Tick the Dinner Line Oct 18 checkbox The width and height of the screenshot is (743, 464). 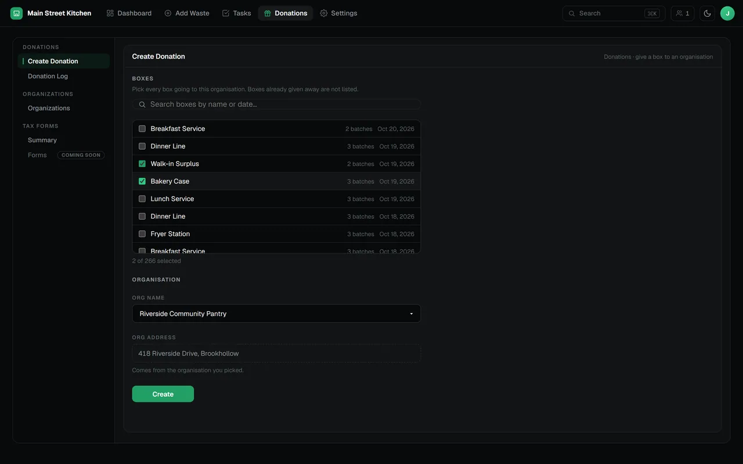pos(142,216)
